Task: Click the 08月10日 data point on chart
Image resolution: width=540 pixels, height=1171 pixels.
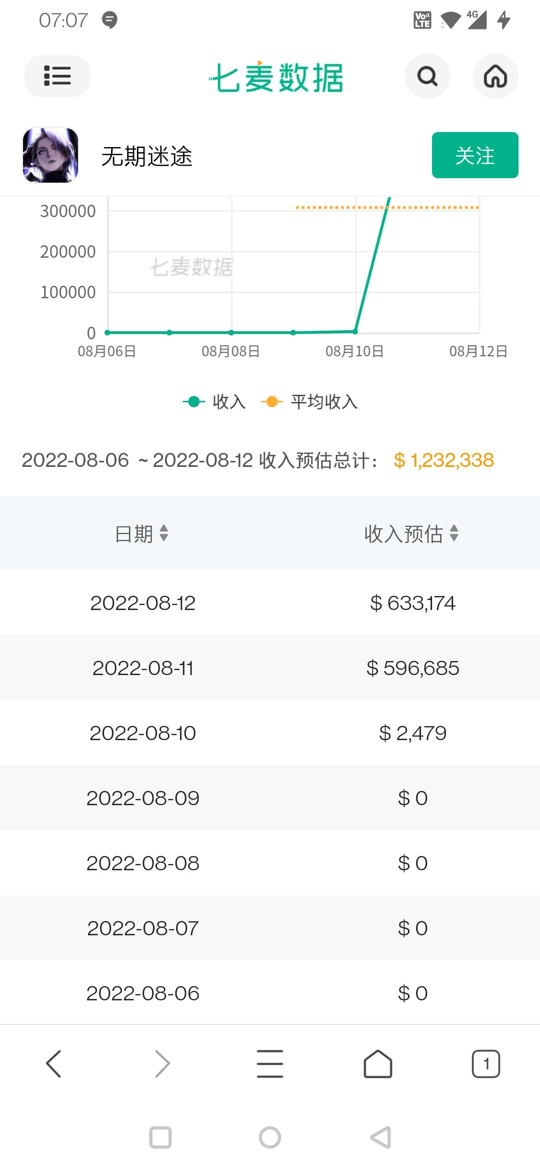Action: [355, 331]
